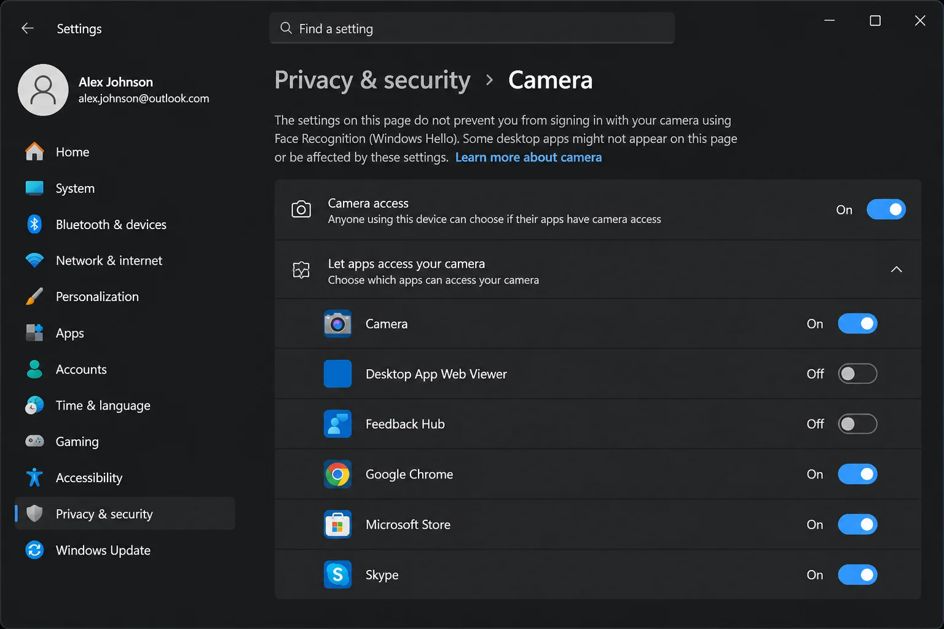Click the Google Chrome row label

tap(409, 474)
